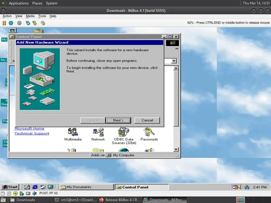The image size is (271, 203).
Task: Open the host Applications menu
Action: pos(19,3)
